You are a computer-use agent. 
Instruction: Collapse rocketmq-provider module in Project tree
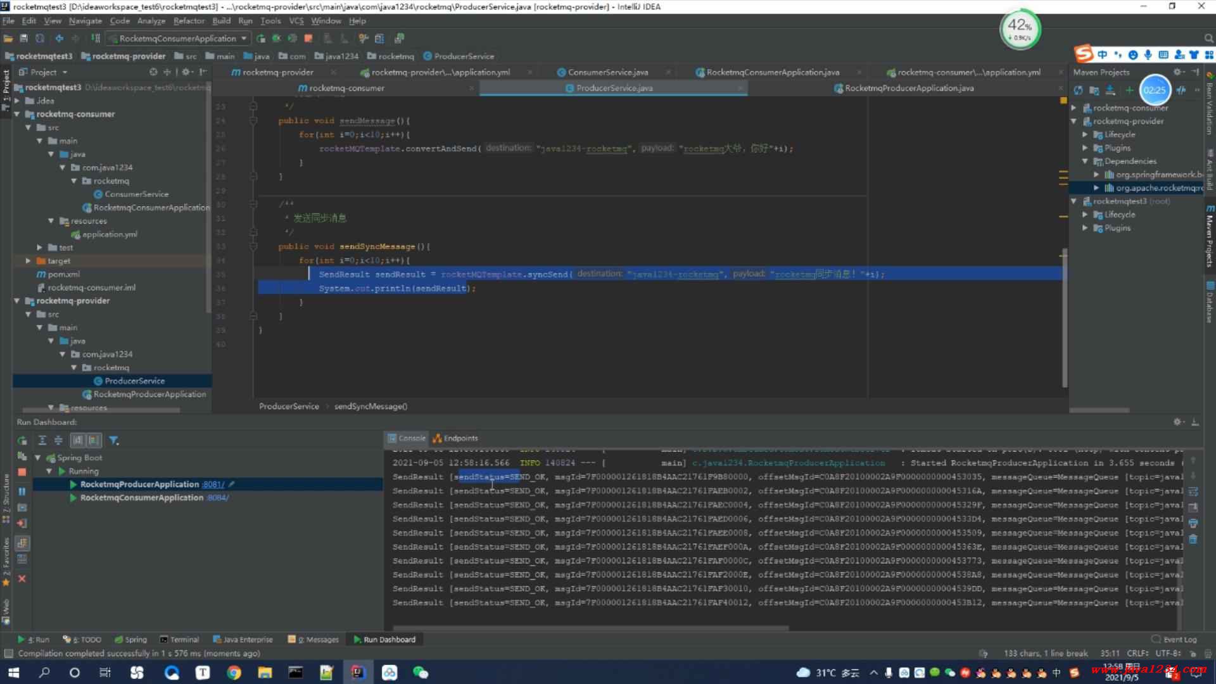pyautogui.click(x=17, y=301)
